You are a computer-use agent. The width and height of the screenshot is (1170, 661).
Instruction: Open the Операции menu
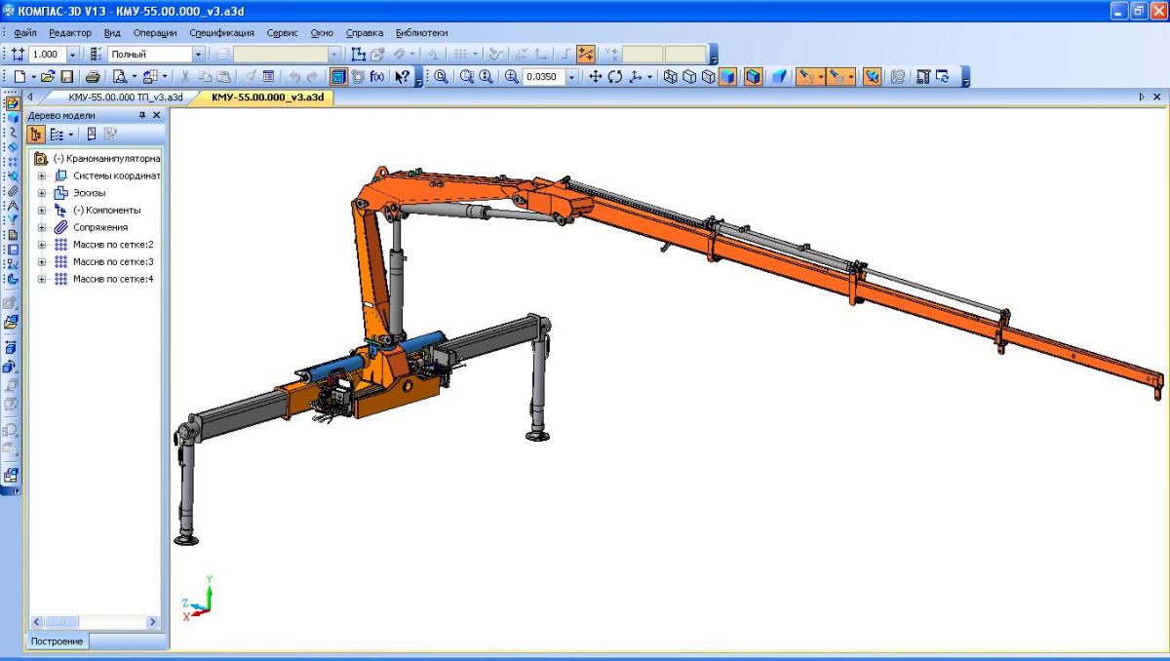click(155, 32)
